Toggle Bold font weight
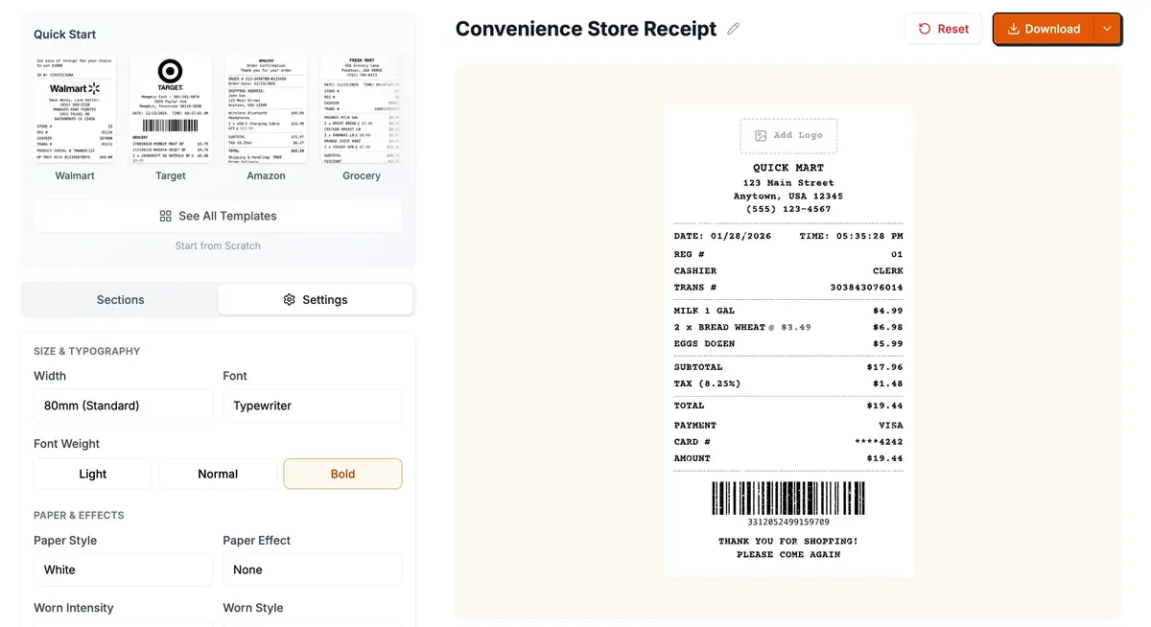The width and height of the screenshot is (1151, 627). coord(342,474)
